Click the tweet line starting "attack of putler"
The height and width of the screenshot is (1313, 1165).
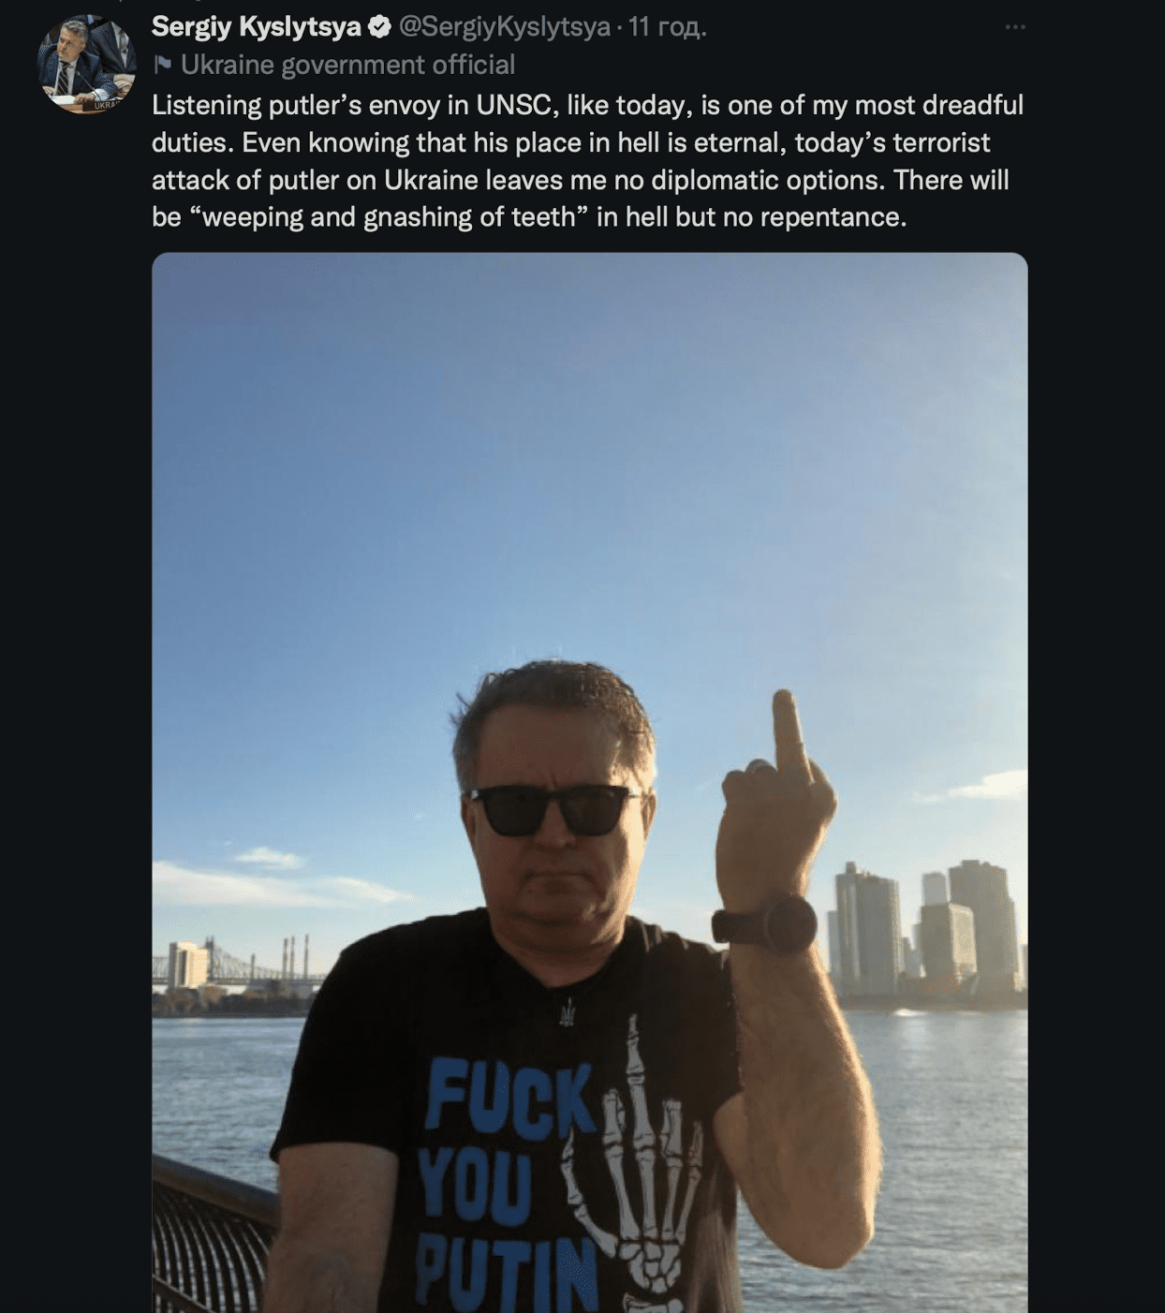(x=580, y=180)
